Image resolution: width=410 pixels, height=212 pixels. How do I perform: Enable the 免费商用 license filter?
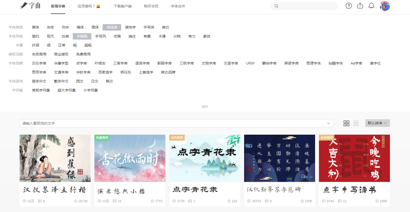pyautogui.click(x=83, y=54)
